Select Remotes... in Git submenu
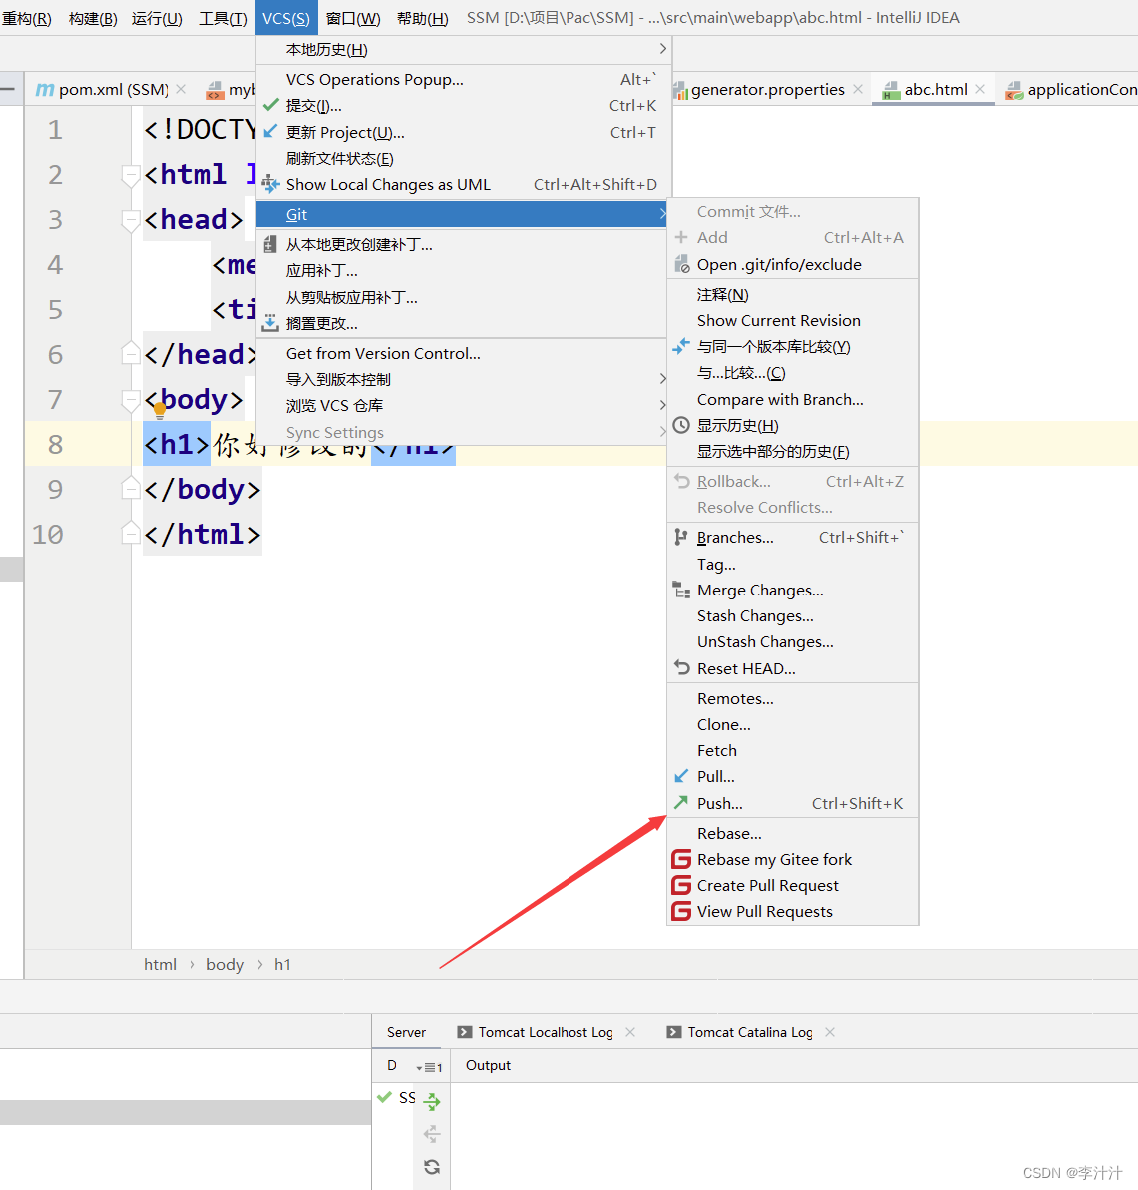The height and width of the screenshot is (1190, 1138). pos(793,699)
